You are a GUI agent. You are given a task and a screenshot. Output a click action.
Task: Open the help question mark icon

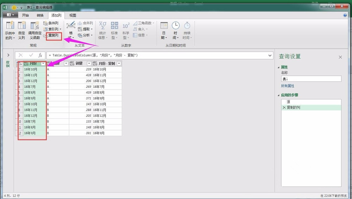coord(345,15)
